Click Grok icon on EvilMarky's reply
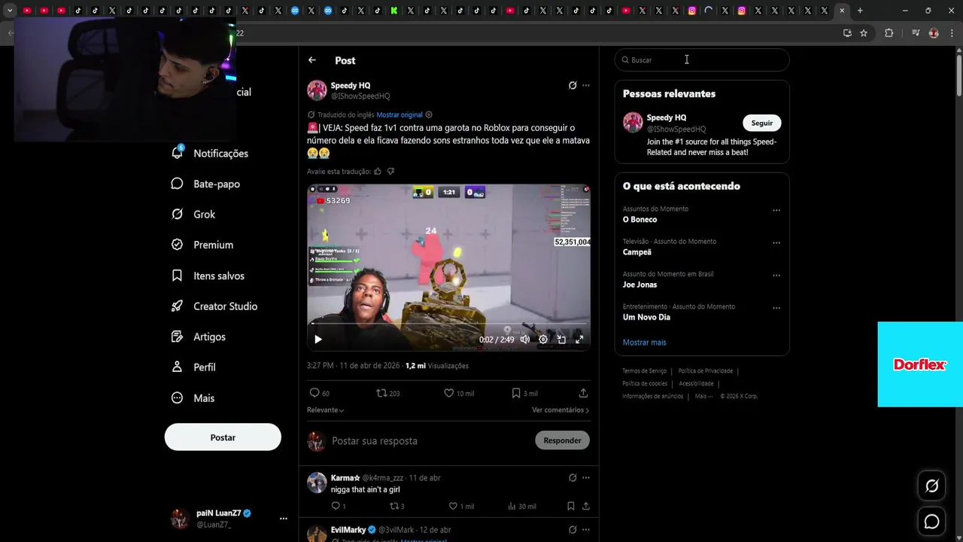963x542 pixels. 573,530
